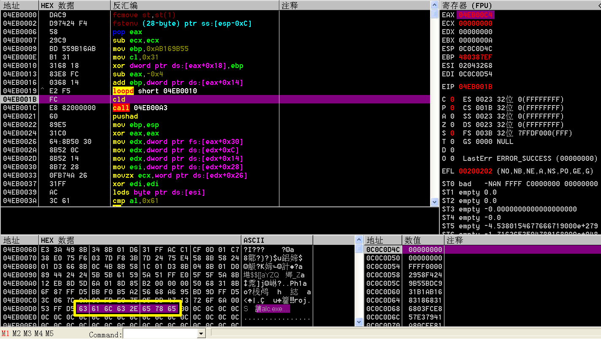Viewport: 601px width, 339px height.
Task: Click the D direction flag value
Action: pyautogui.click(x=452, y=150)
